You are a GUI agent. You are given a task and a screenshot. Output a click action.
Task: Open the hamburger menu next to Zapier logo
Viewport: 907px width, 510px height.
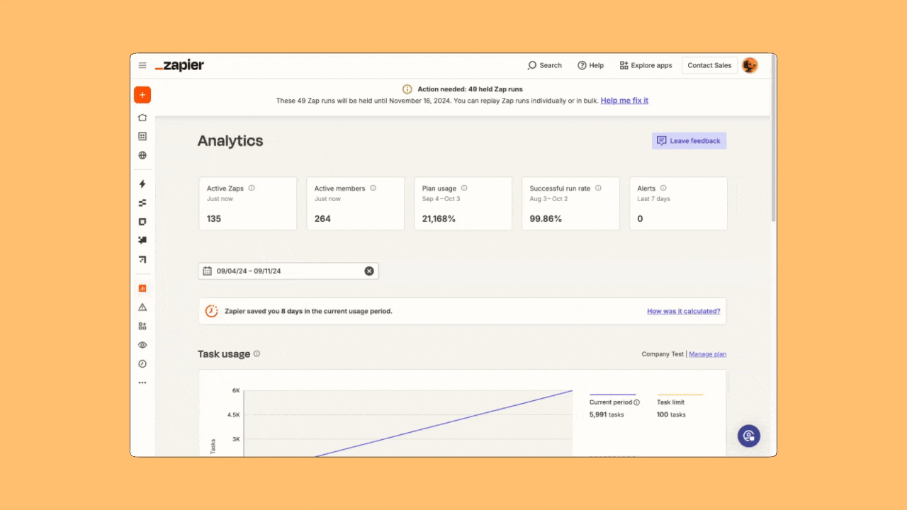142,65
